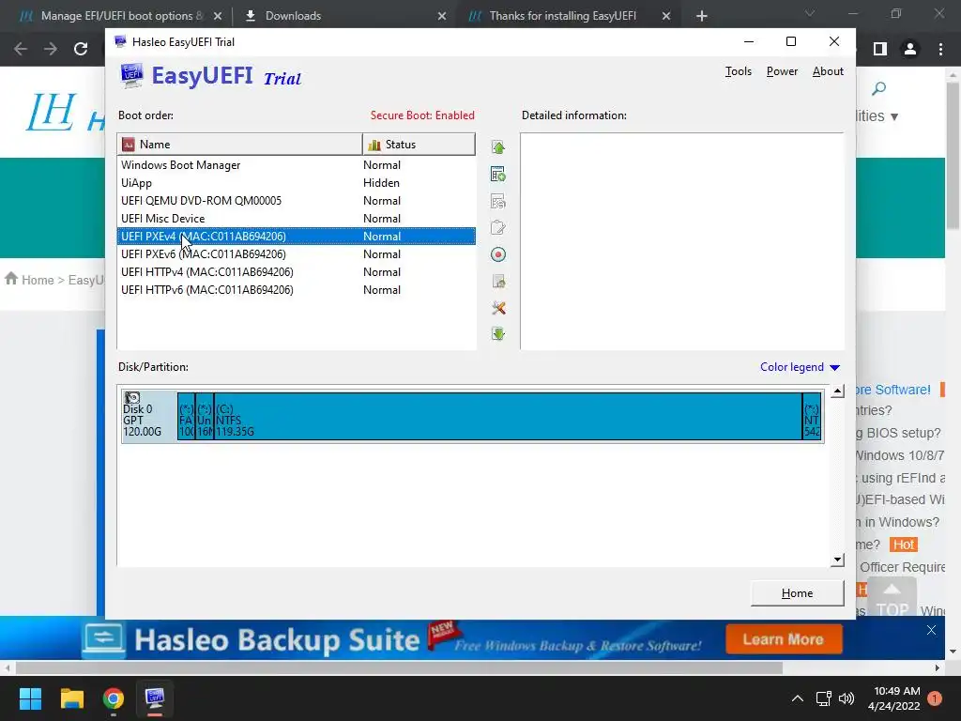Open the Power menu

click(x=782, y=71)
